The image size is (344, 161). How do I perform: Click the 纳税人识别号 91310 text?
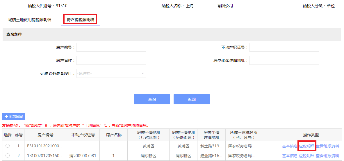(x=47, y=6)
